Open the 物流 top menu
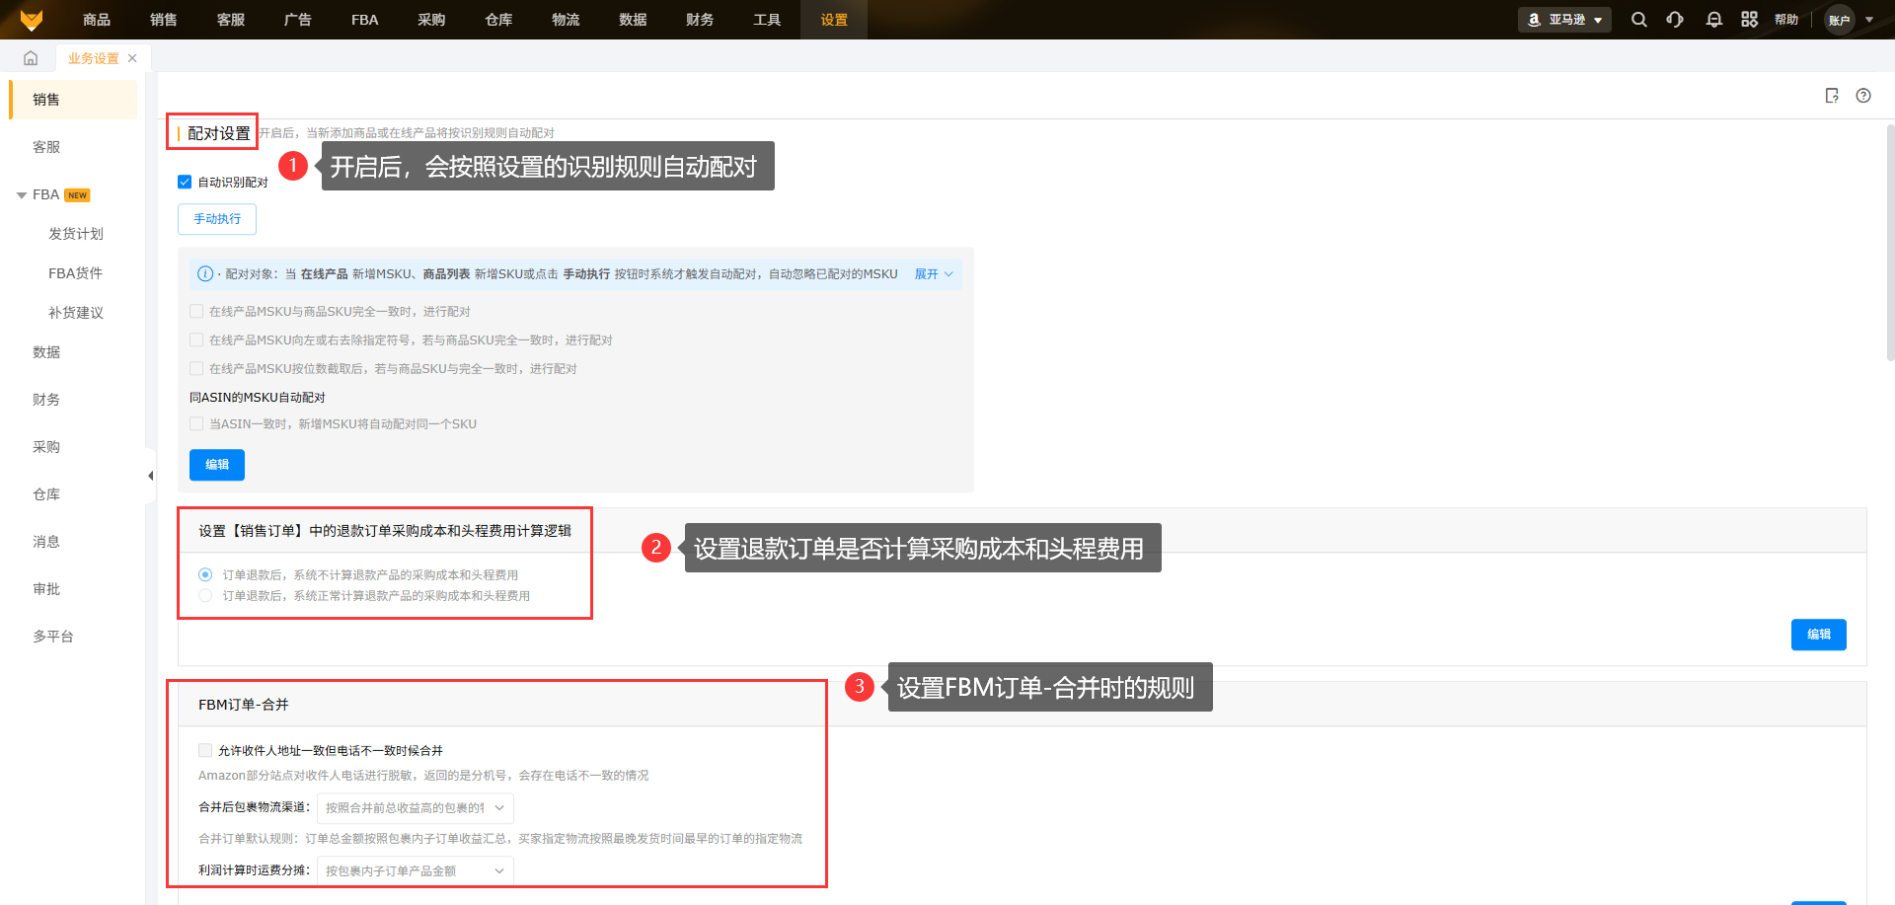 pyautogui.click(x=566, y=20)
